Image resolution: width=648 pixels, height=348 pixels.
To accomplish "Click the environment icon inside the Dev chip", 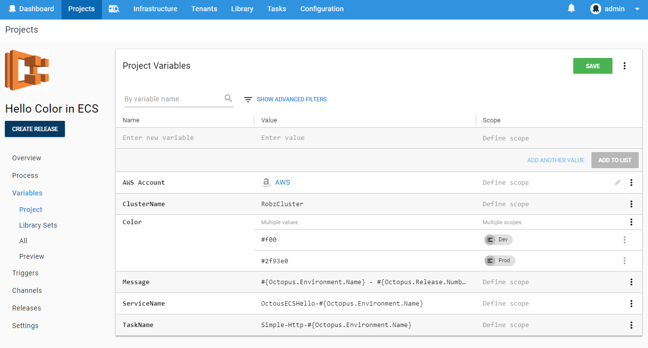I will pos(489,239).
